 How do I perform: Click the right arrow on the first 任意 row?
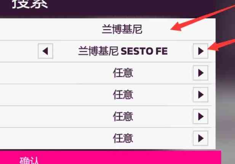200,73
